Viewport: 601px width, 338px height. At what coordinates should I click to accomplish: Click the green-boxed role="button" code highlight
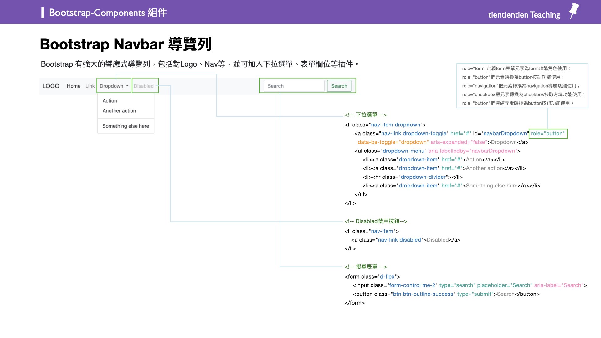[547, 133]
